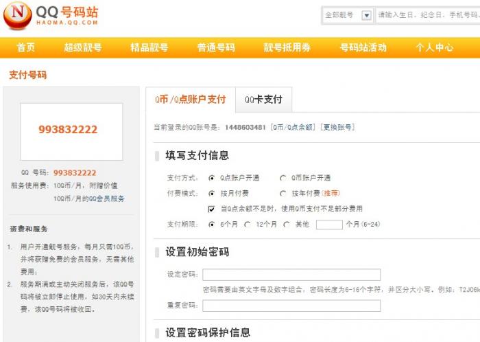This screenshot has height=342, width=480.
Task: Click the 设置初始密码 section heading
Action: [197, 252]
